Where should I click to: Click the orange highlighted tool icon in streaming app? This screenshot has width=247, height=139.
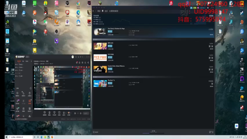[30, 102]
